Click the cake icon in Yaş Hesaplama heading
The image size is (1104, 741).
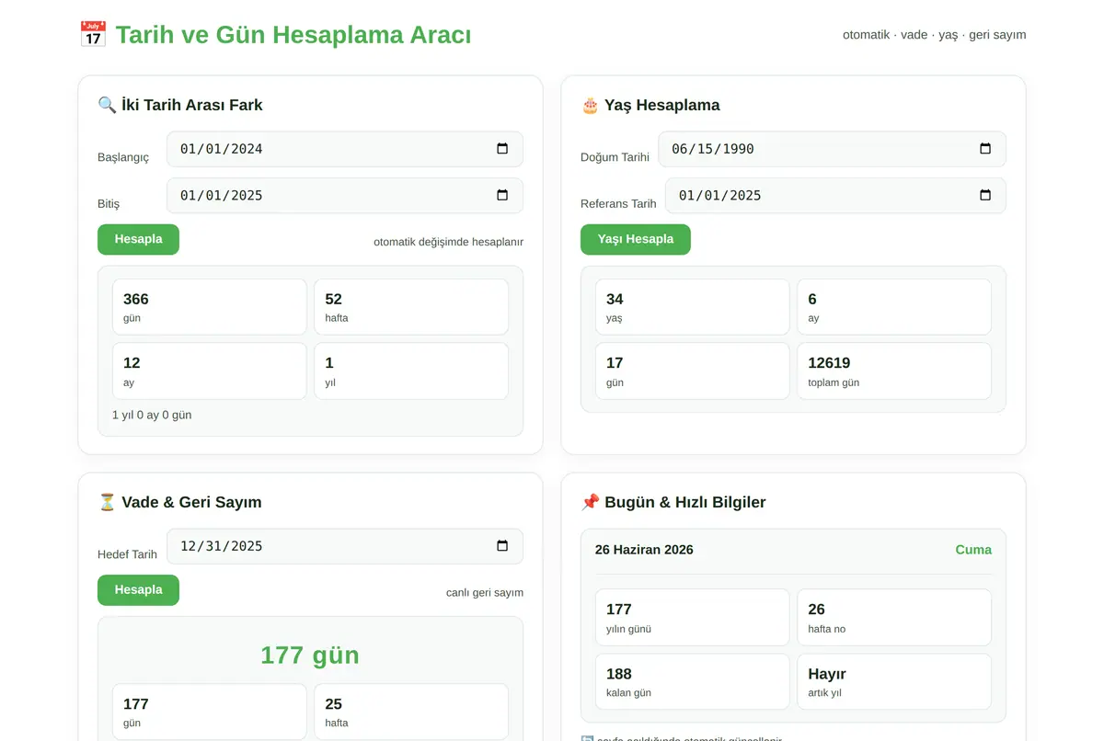click(590, 105)
